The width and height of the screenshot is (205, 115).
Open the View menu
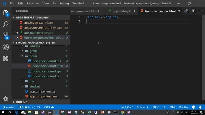[x=45, y=4]
